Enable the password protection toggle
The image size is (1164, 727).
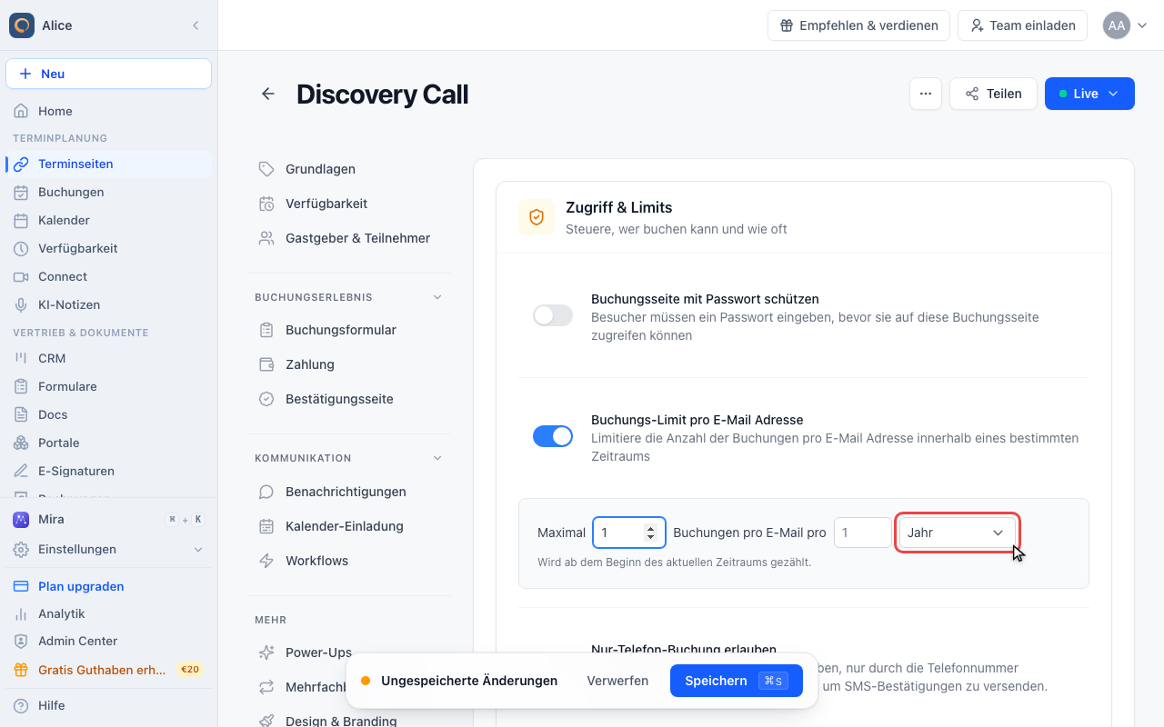click(553, 315)
